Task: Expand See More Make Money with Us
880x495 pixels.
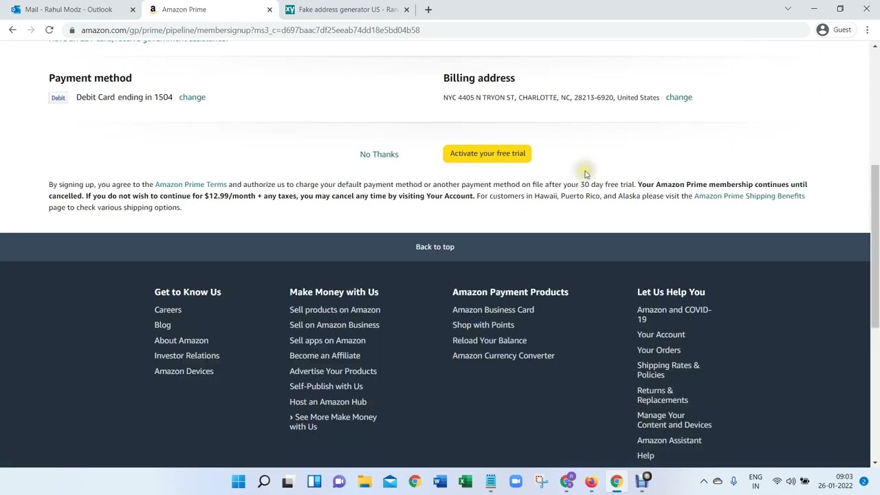Action: point(333,421)
